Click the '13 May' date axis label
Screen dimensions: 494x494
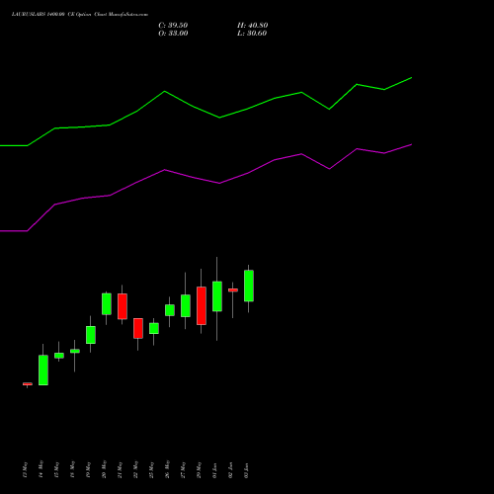[26, 469]
